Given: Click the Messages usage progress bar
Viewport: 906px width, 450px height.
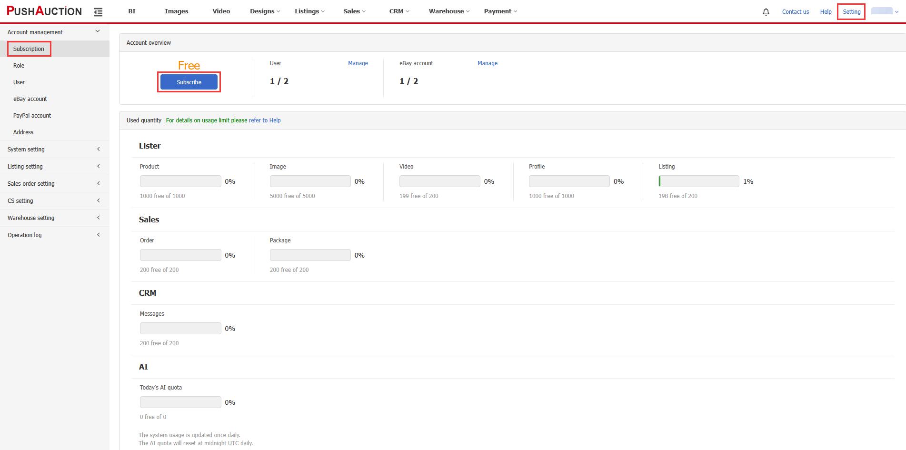Looking at the screenshot, I should coord(180,328).
